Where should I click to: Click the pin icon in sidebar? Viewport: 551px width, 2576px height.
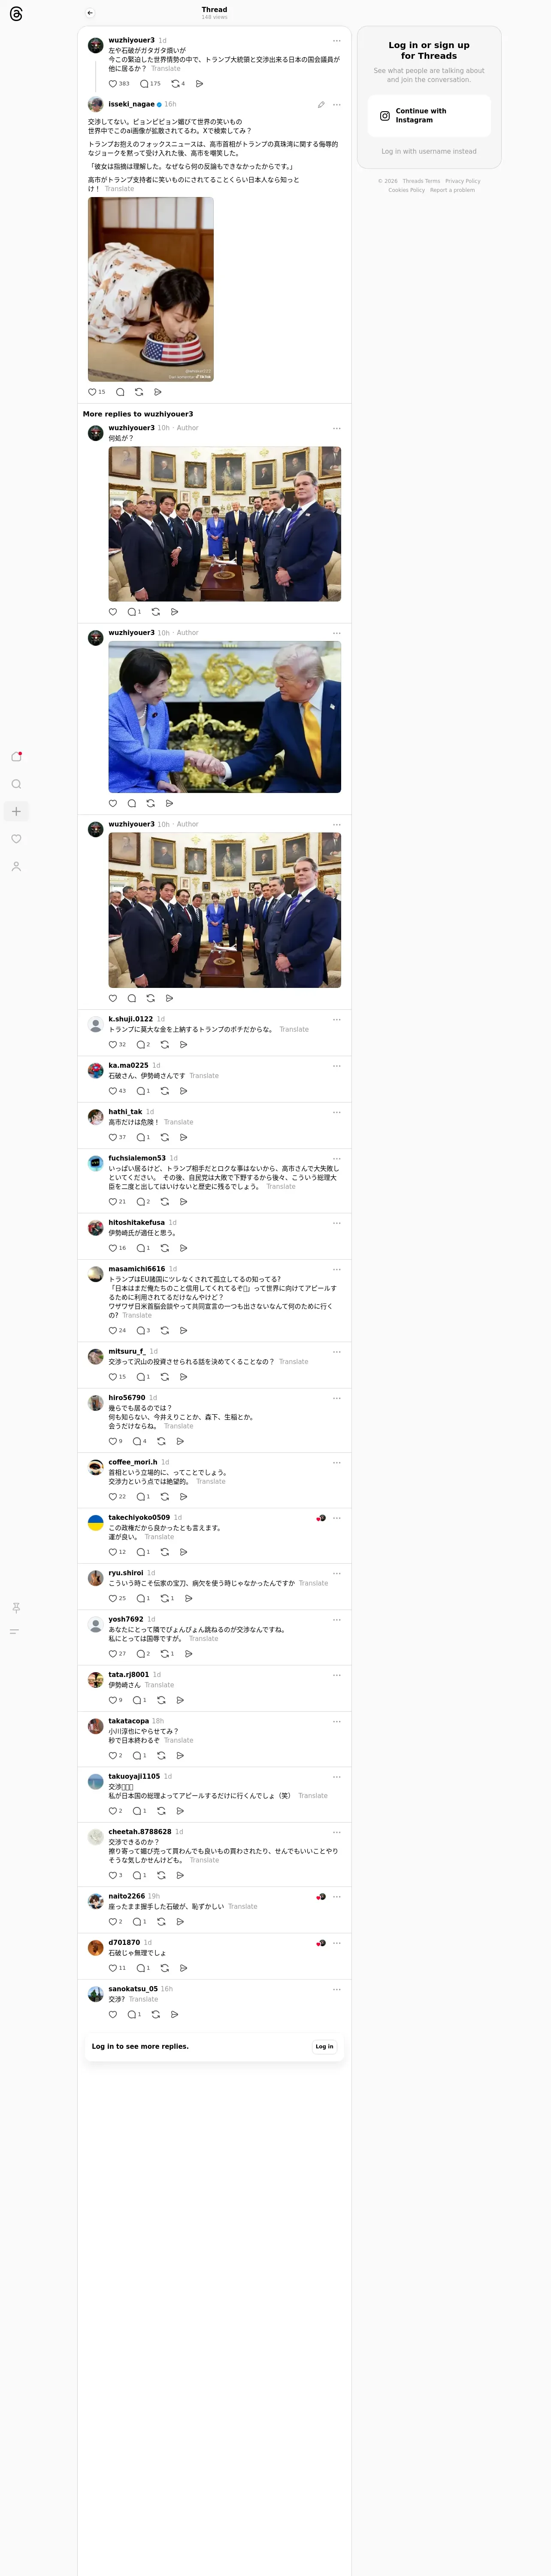pyautogui.click(x=15, y=1607)
